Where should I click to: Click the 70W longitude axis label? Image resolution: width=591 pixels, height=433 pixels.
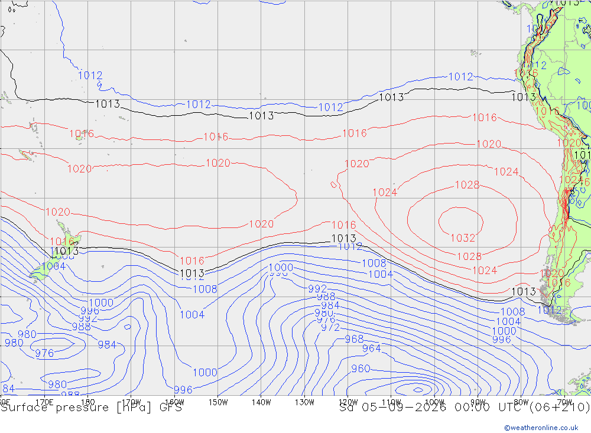click(564, 402)
